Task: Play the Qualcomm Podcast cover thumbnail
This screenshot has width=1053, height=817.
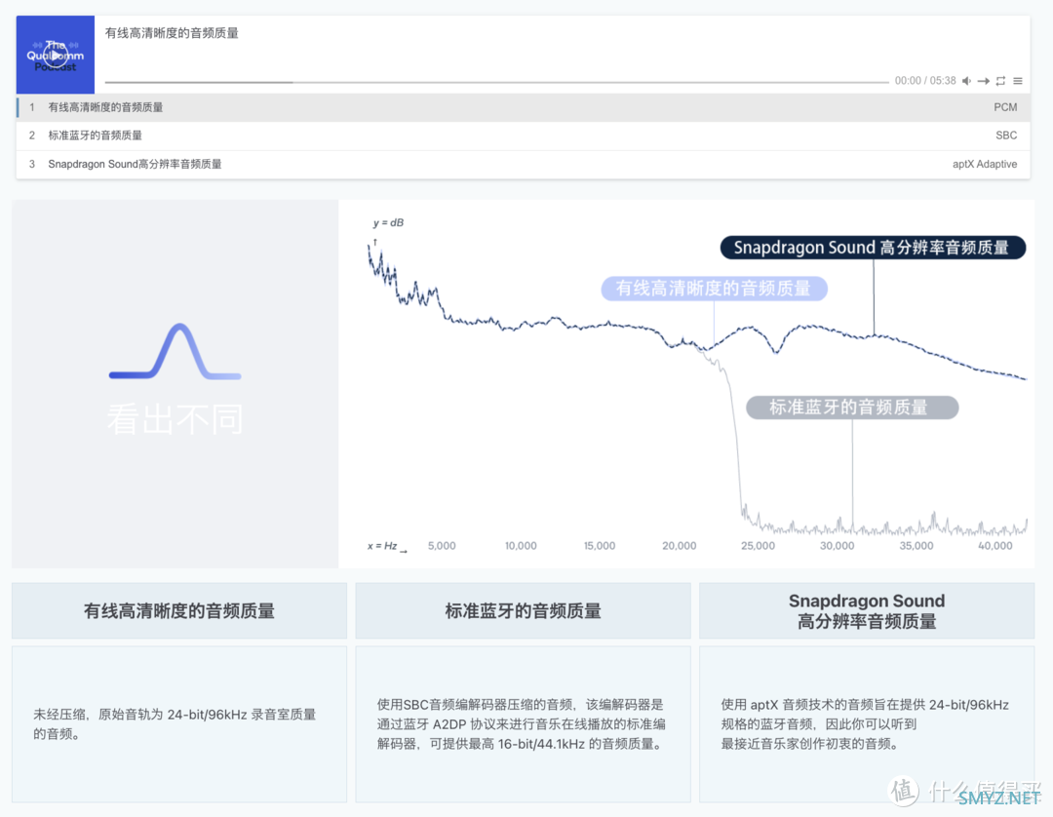Action: tap(55, 55)
